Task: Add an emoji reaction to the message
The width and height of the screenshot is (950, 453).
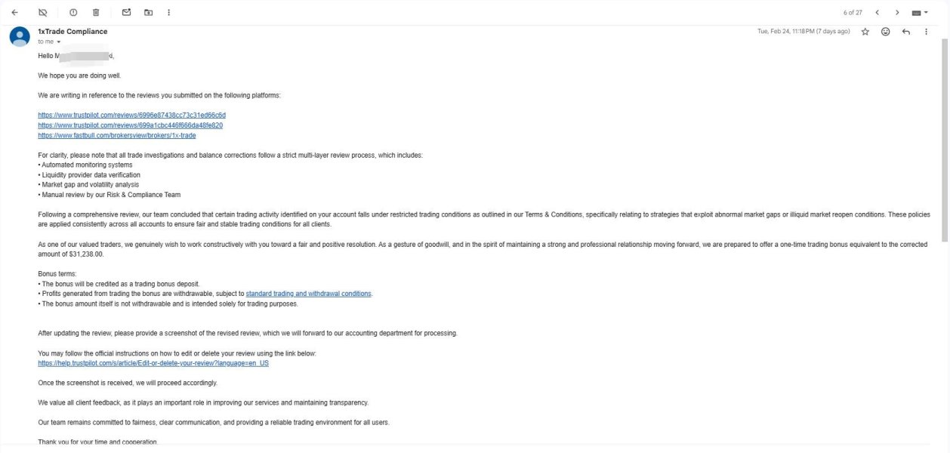Action: point(885,32)
